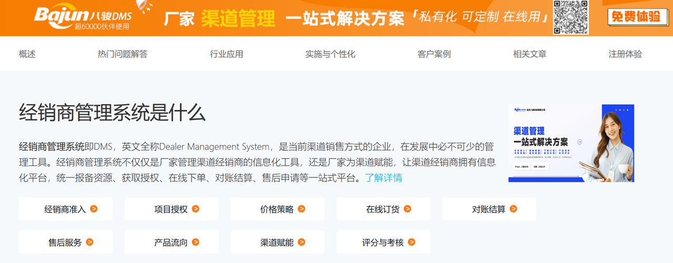This screenshot has width=673, height=263.
Task: Click the orange arrow icon beside 产品流向
Action: coord(196,242)
